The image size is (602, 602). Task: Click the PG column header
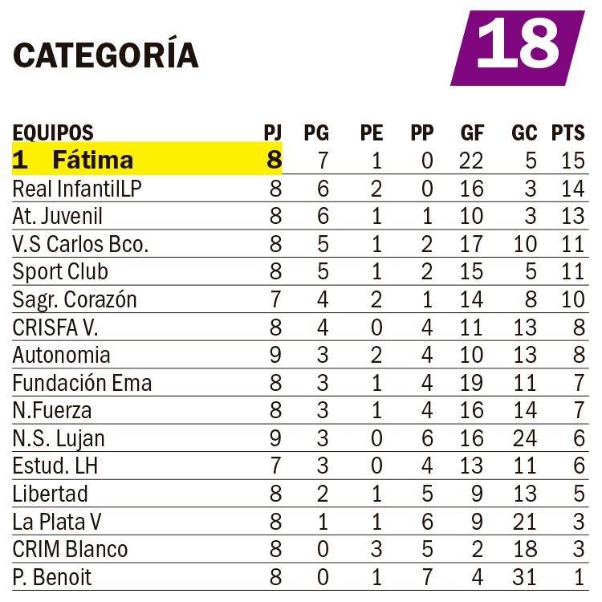click(x=316, y=132)
